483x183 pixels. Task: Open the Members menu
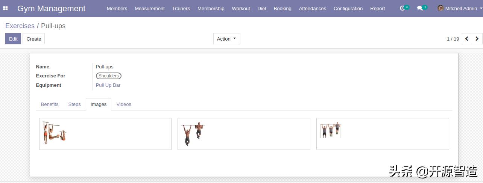(117, 8)
